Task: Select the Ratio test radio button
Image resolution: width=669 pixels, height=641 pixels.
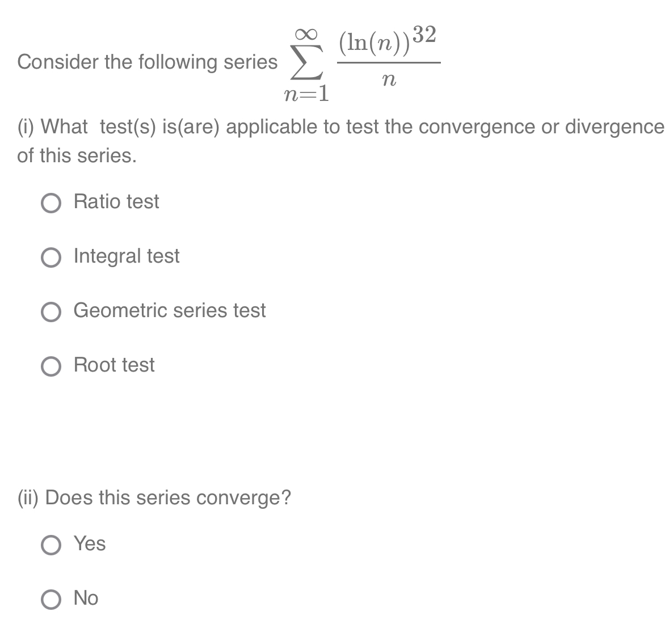Action: click(x=52, y=203)
